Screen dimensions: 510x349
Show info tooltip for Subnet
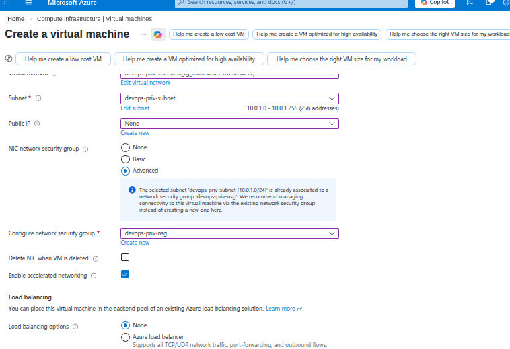pyautogui.click(x=38, y=98)
